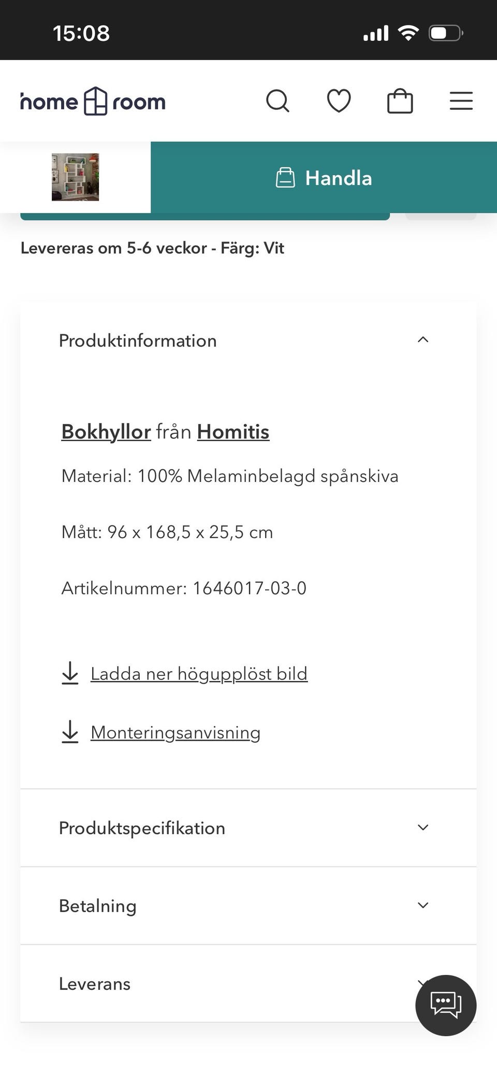Open the shopping bag cart icon

click(400, 101)
